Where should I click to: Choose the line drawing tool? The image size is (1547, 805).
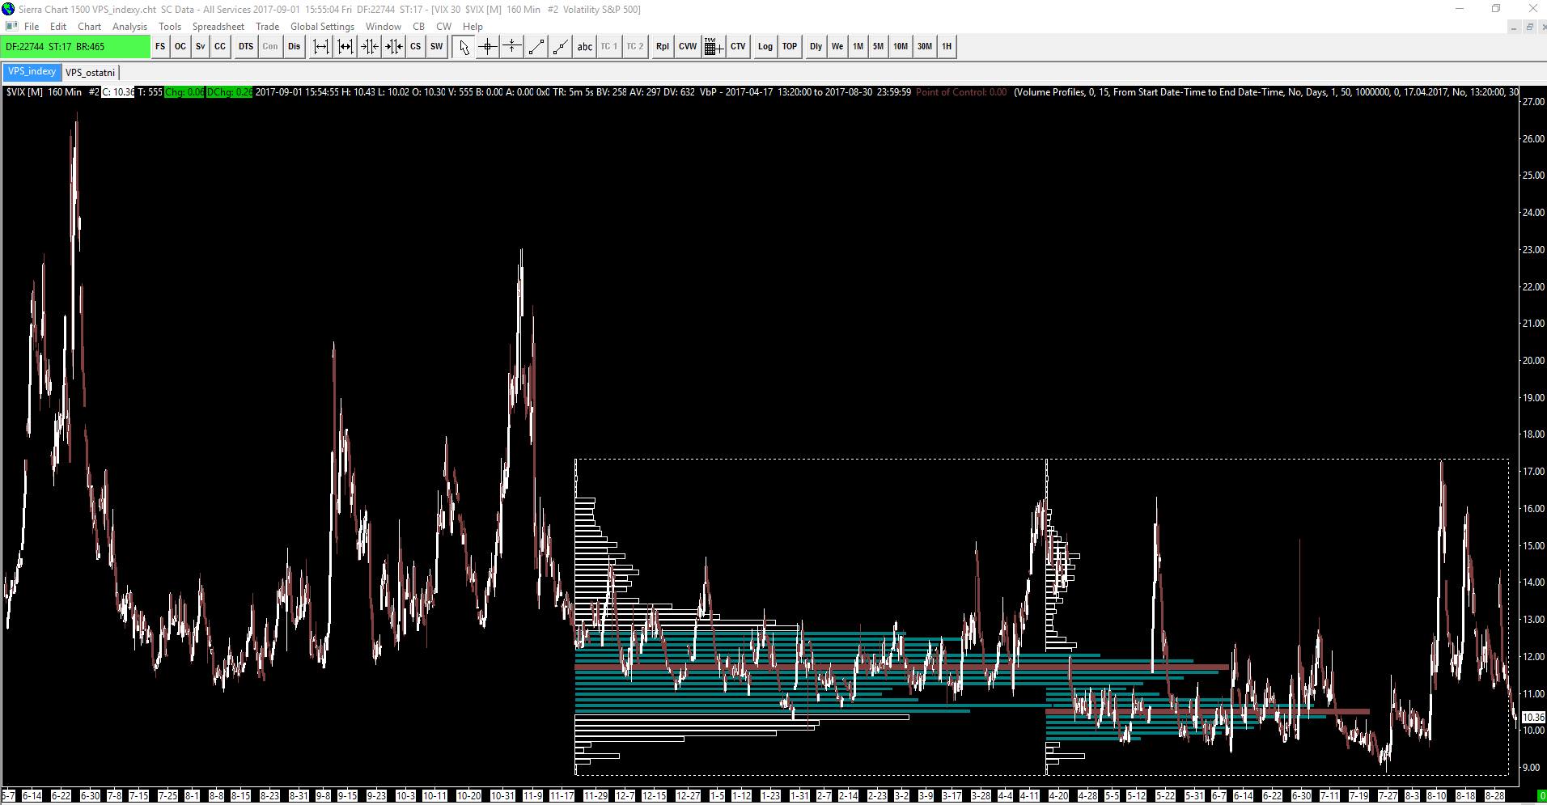(x=536, y=47)
